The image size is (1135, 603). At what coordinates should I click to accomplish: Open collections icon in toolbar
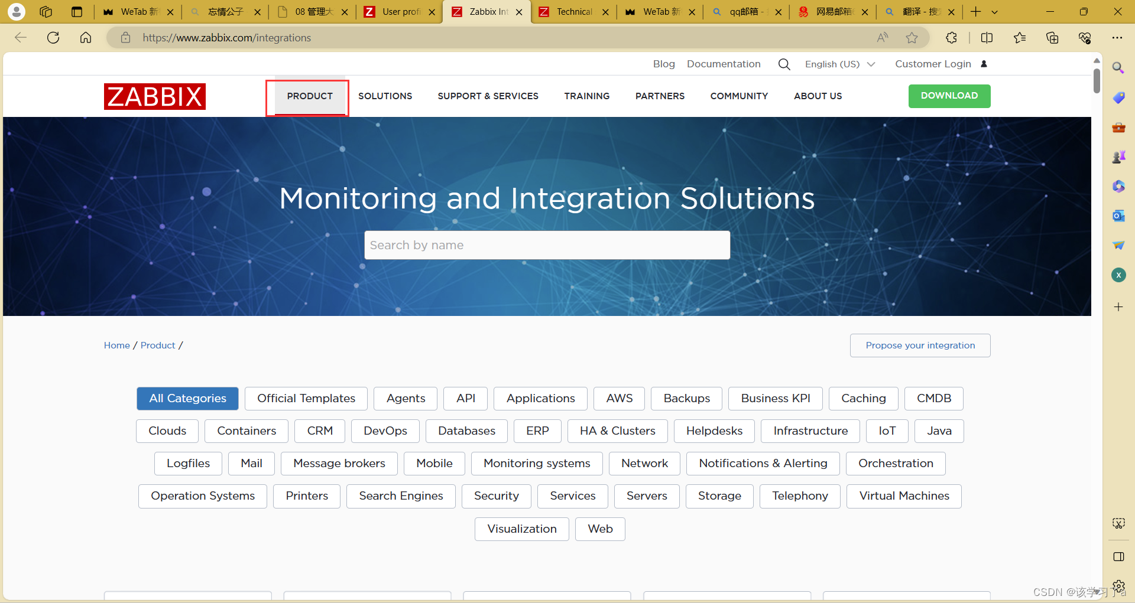[x=1052, y=38]
